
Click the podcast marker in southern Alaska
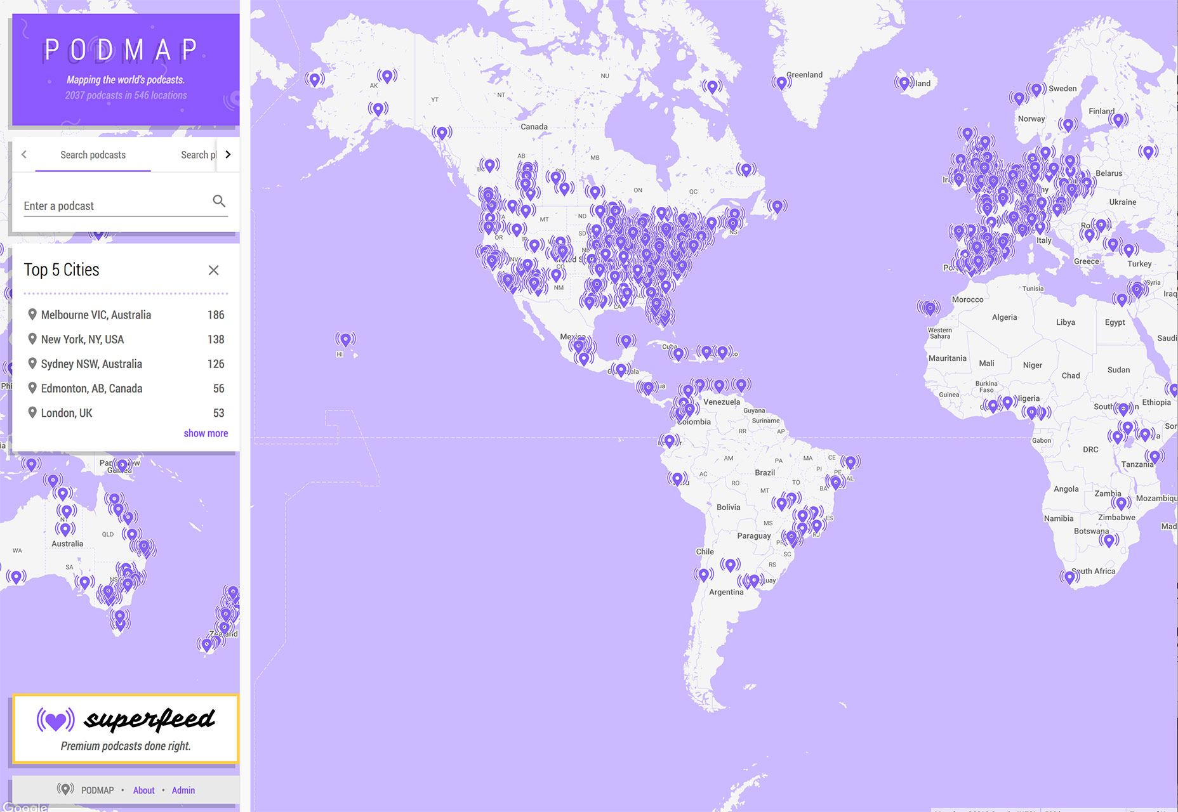[x=378, y=108]
